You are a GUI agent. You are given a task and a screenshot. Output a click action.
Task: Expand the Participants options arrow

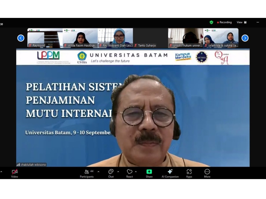pos(98,172)
